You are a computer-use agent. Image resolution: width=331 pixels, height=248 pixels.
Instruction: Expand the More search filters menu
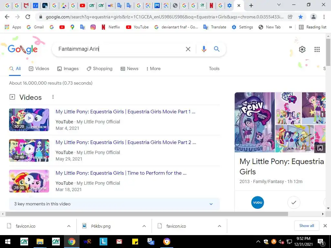pyautogui.click(x=154, y=68)
